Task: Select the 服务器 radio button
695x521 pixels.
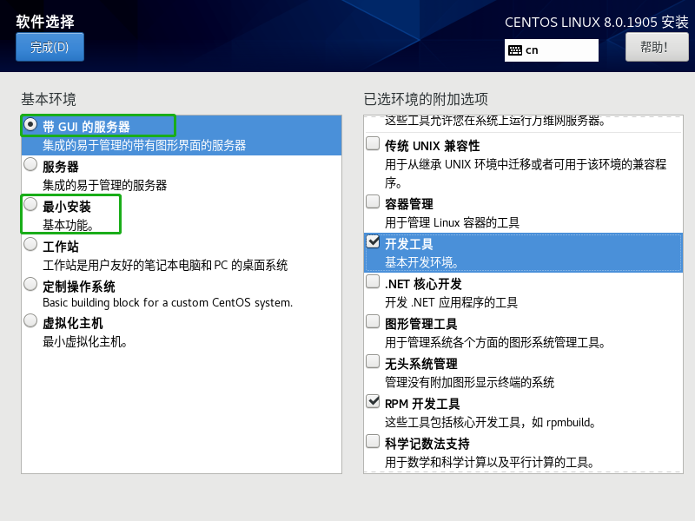Action: (30, 164)
